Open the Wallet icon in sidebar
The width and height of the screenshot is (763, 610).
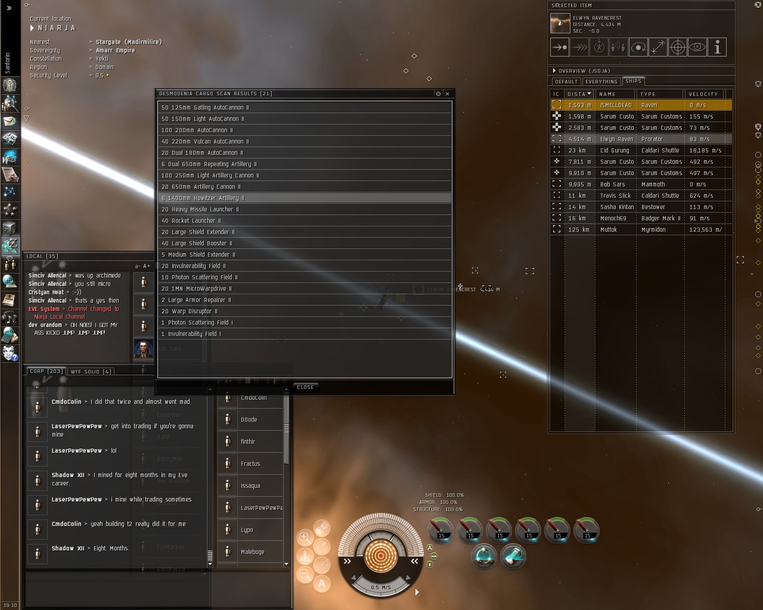point(10,245)
